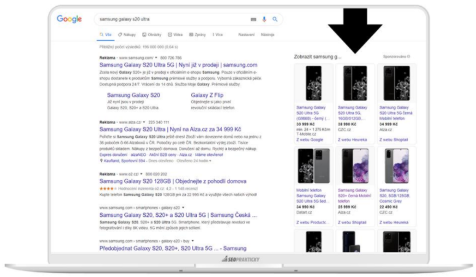Start voice search with microphone icon

click(x=264, y=19)
